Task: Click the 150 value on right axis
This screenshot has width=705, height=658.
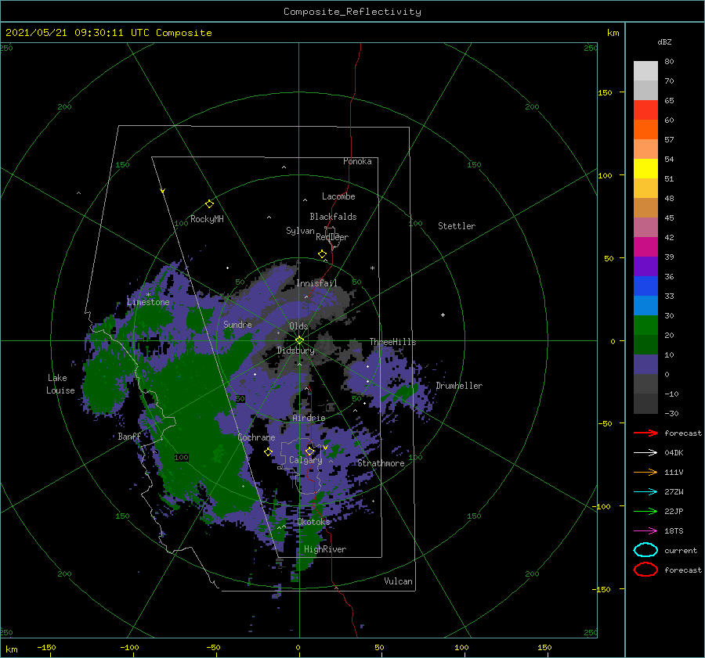Action: [605, 92]
